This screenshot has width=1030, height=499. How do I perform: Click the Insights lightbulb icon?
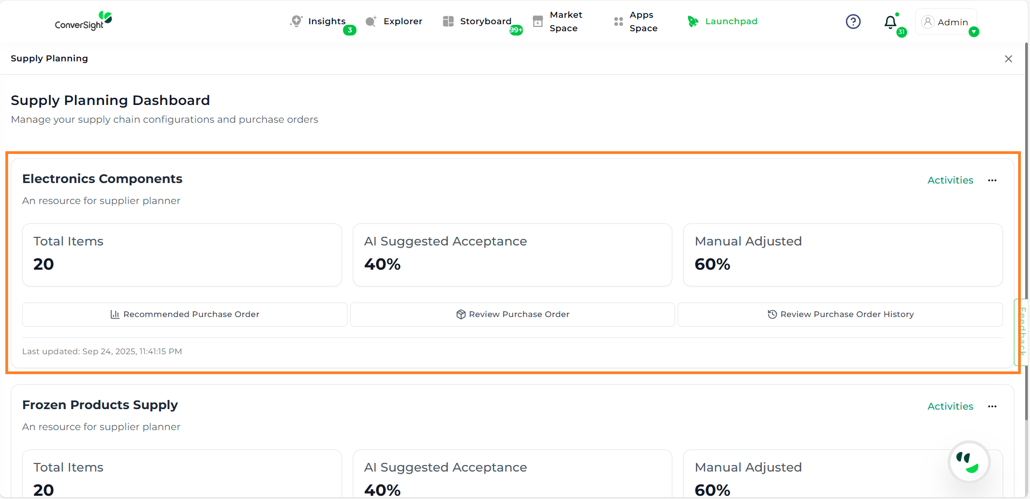coord(296,22)
